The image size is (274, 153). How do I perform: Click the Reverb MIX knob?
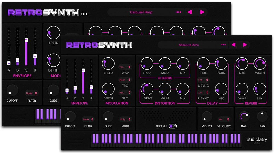pos(260,89)
